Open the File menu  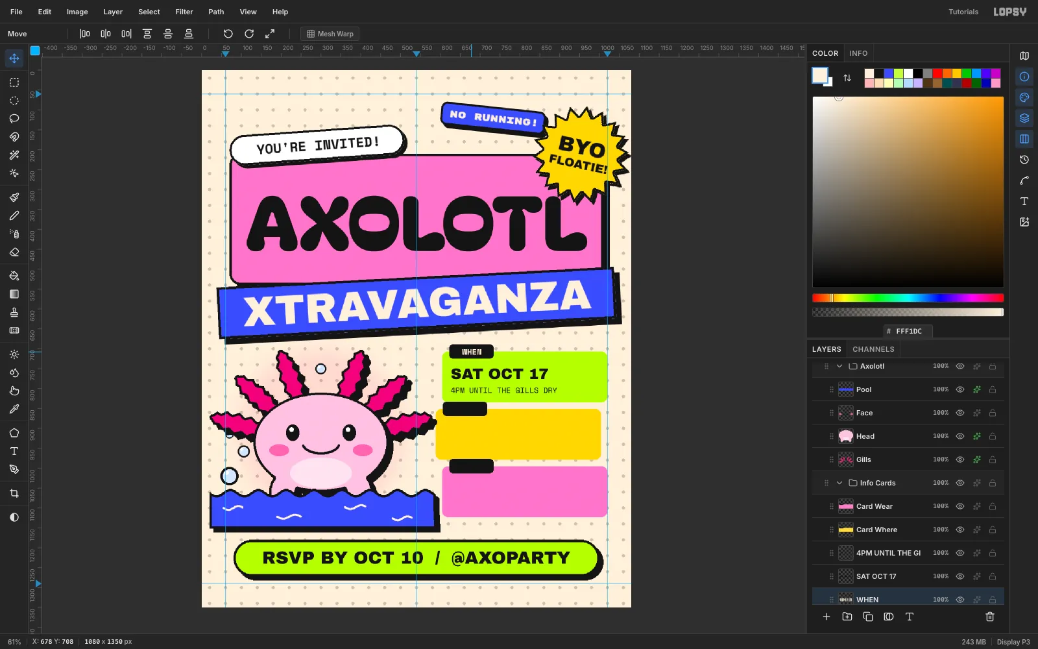[x=16, y=12]
